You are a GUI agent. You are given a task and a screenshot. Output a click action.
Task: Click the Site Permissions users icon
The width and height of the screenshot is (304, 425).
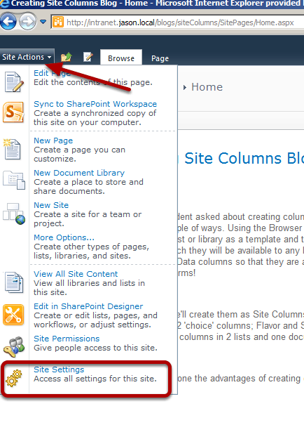(14, 346)
